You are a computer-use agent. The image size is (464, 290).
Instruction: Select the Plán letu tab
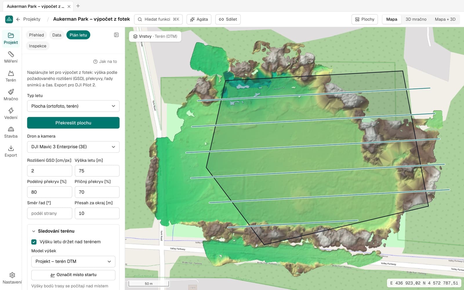78,35
